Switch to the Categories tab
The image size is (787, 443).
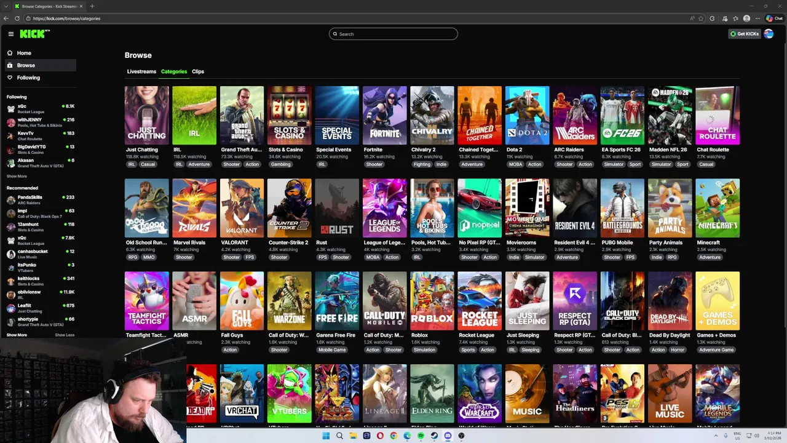coord(174,71)
